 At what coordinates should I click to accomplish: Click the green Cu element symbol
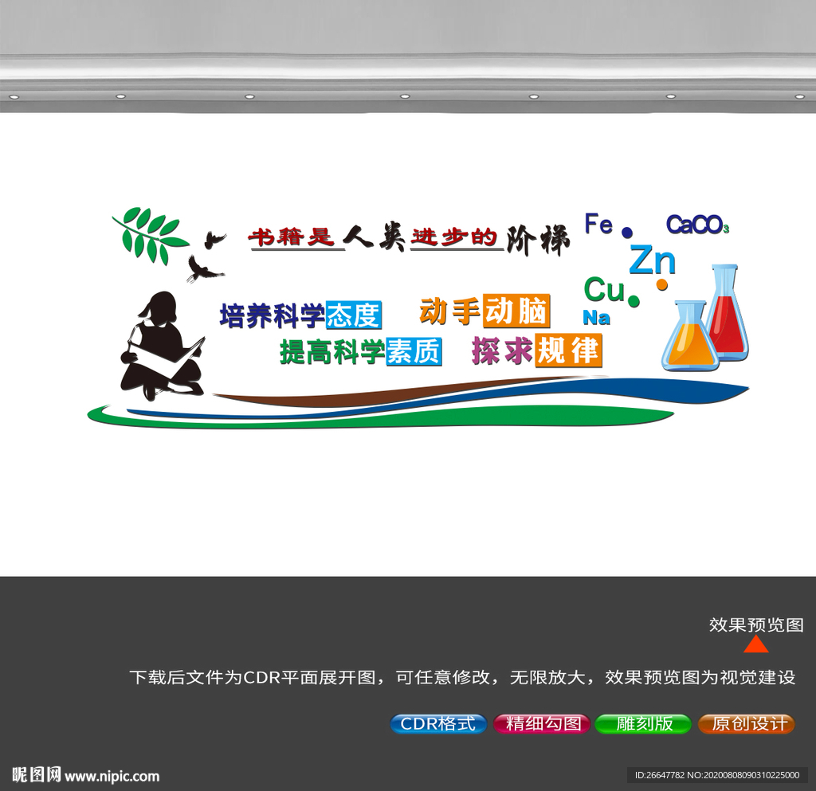(x=604, y=289)
